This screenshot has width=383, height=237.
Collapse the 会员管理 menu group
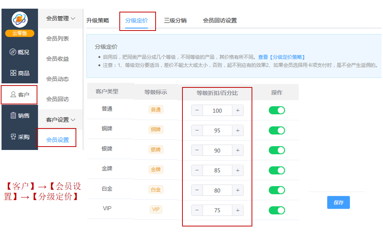point(60,18)
